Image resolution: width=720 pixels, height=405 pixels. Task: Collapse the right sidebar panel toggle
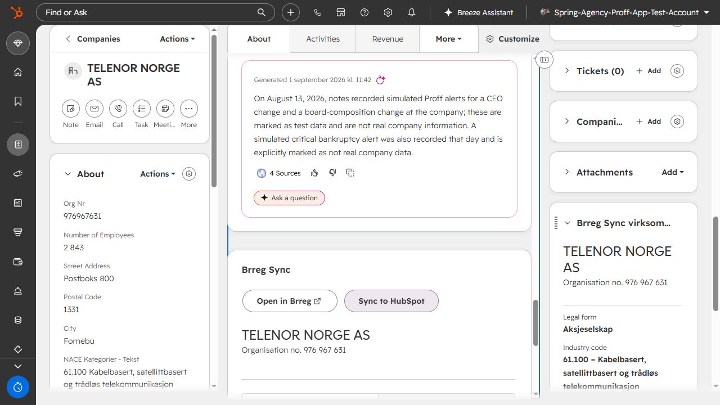point(544,60)
